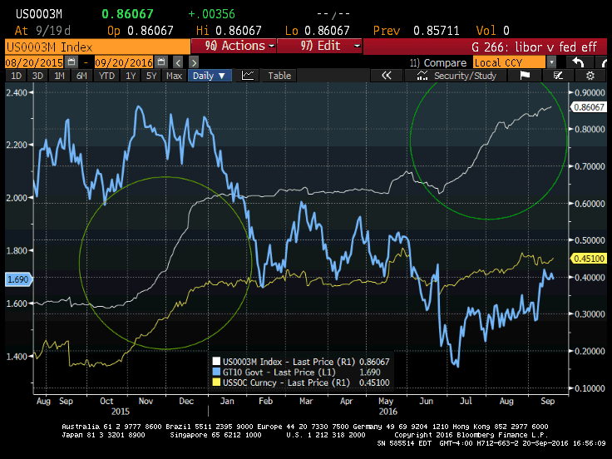Collapse panel with double-left chevron
Image resolution: width=612 pixels, height=459 pixels.
(386, 76)
